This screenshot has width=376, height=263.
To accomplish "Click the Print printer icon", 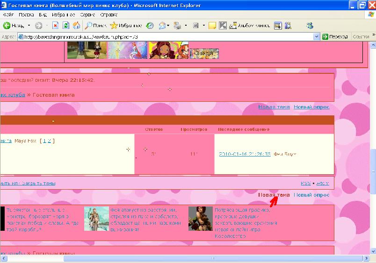I will pos(177,25).
